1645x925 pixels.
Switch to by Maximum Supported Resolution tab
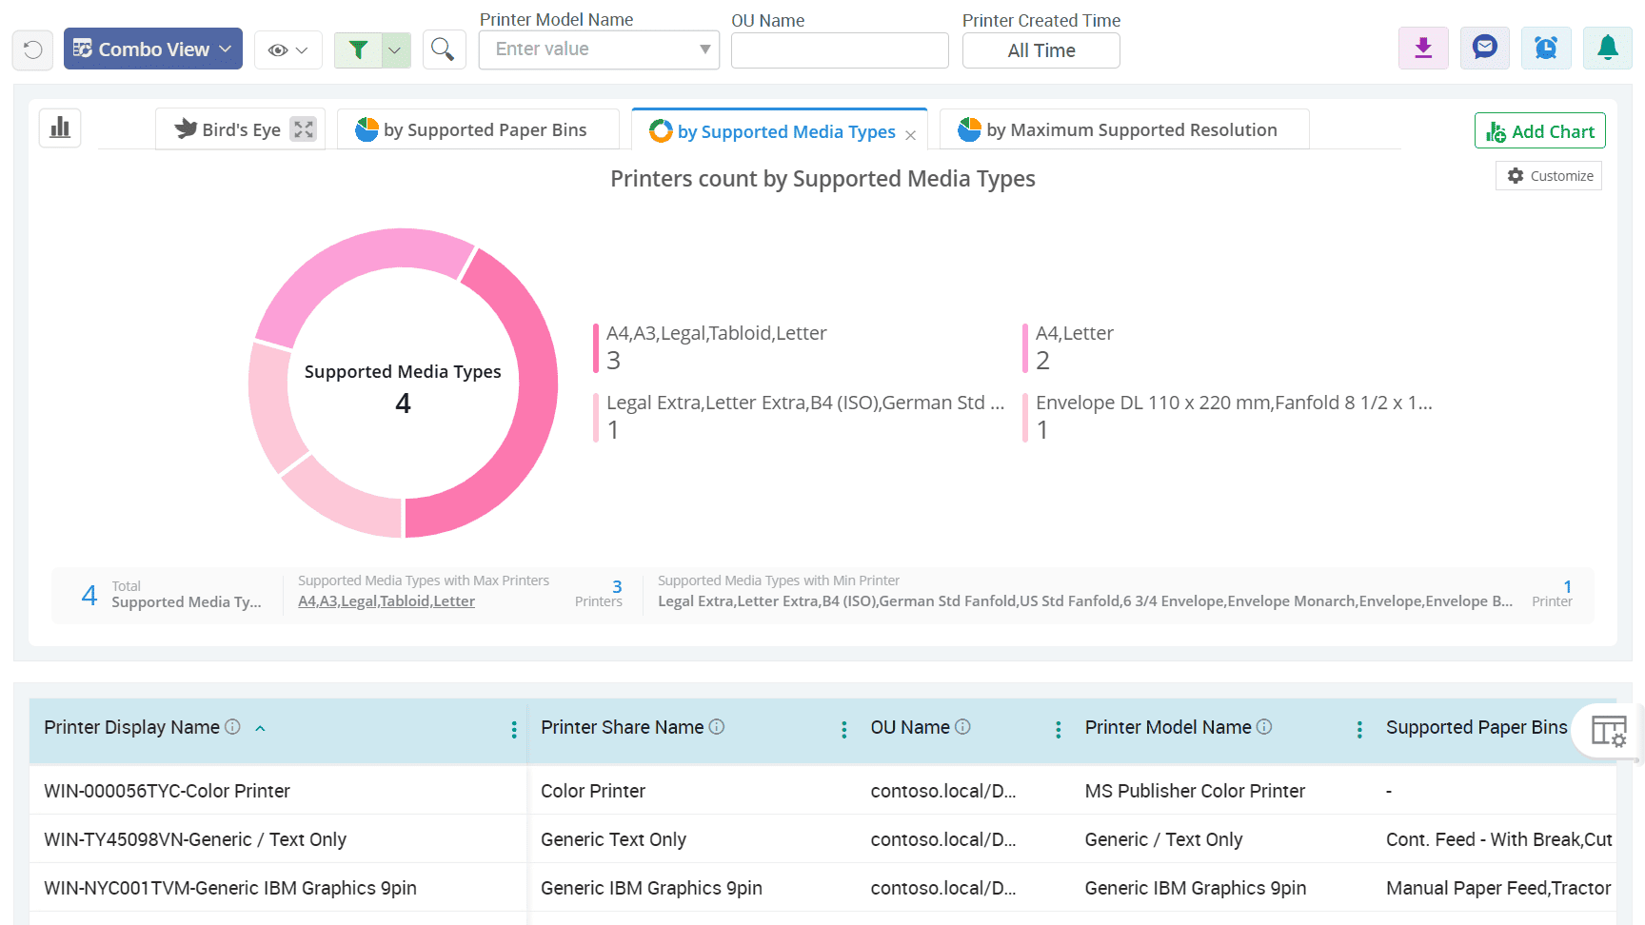pos(1120,130)
